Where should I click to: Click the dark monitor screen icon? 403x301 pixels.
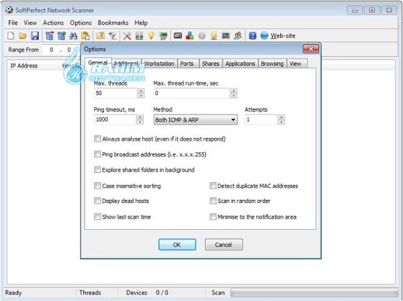[x=226, y=36]
